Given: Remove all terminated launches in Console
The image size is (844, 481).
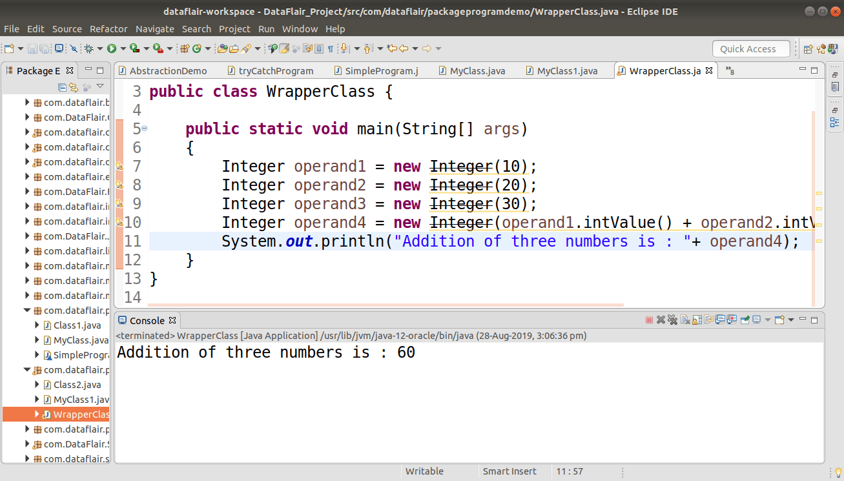Looking at the screenshot, I should pyautogui.click(x=672, y=321).
